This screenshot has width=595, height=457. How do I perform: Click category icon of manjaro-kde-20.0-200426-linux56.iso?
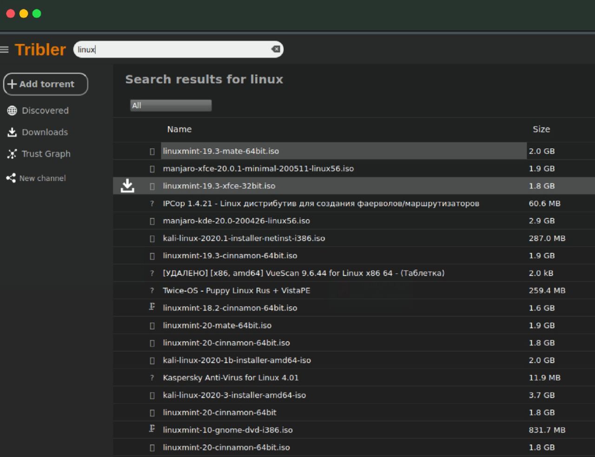[152, 221]
